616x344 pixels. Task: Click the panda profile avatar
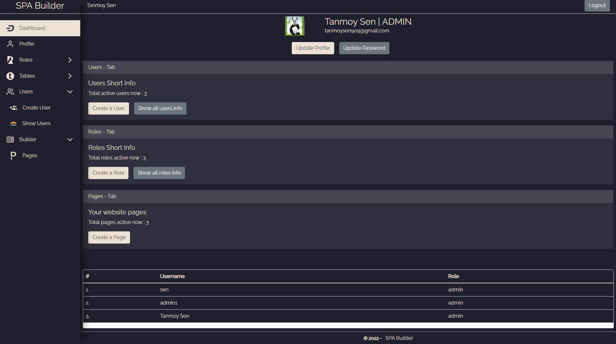[x=295, y=26]
